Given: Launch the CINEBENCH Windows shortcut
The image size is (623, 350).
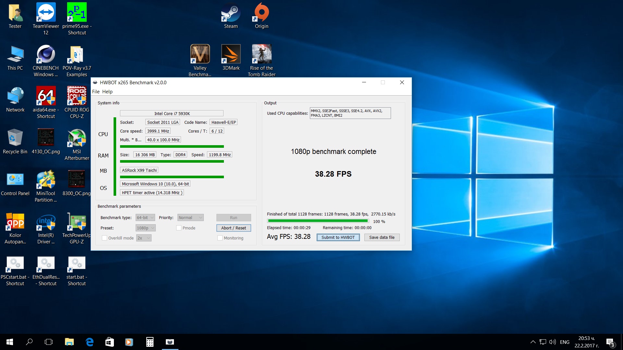Looking at the screenshot, I should click(46, 61).
